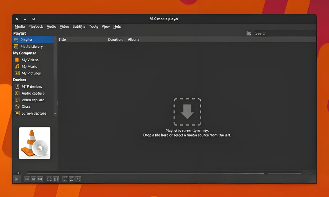Skip to the next media track
329x197 pixels.
40,179
